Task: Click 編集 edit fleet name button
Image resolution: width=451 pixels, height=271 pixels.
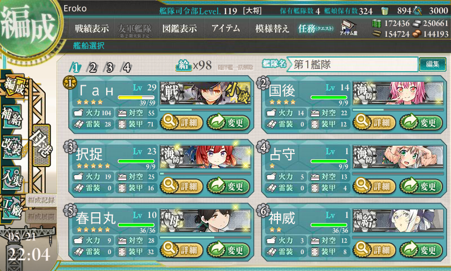Action: [432, 64]
